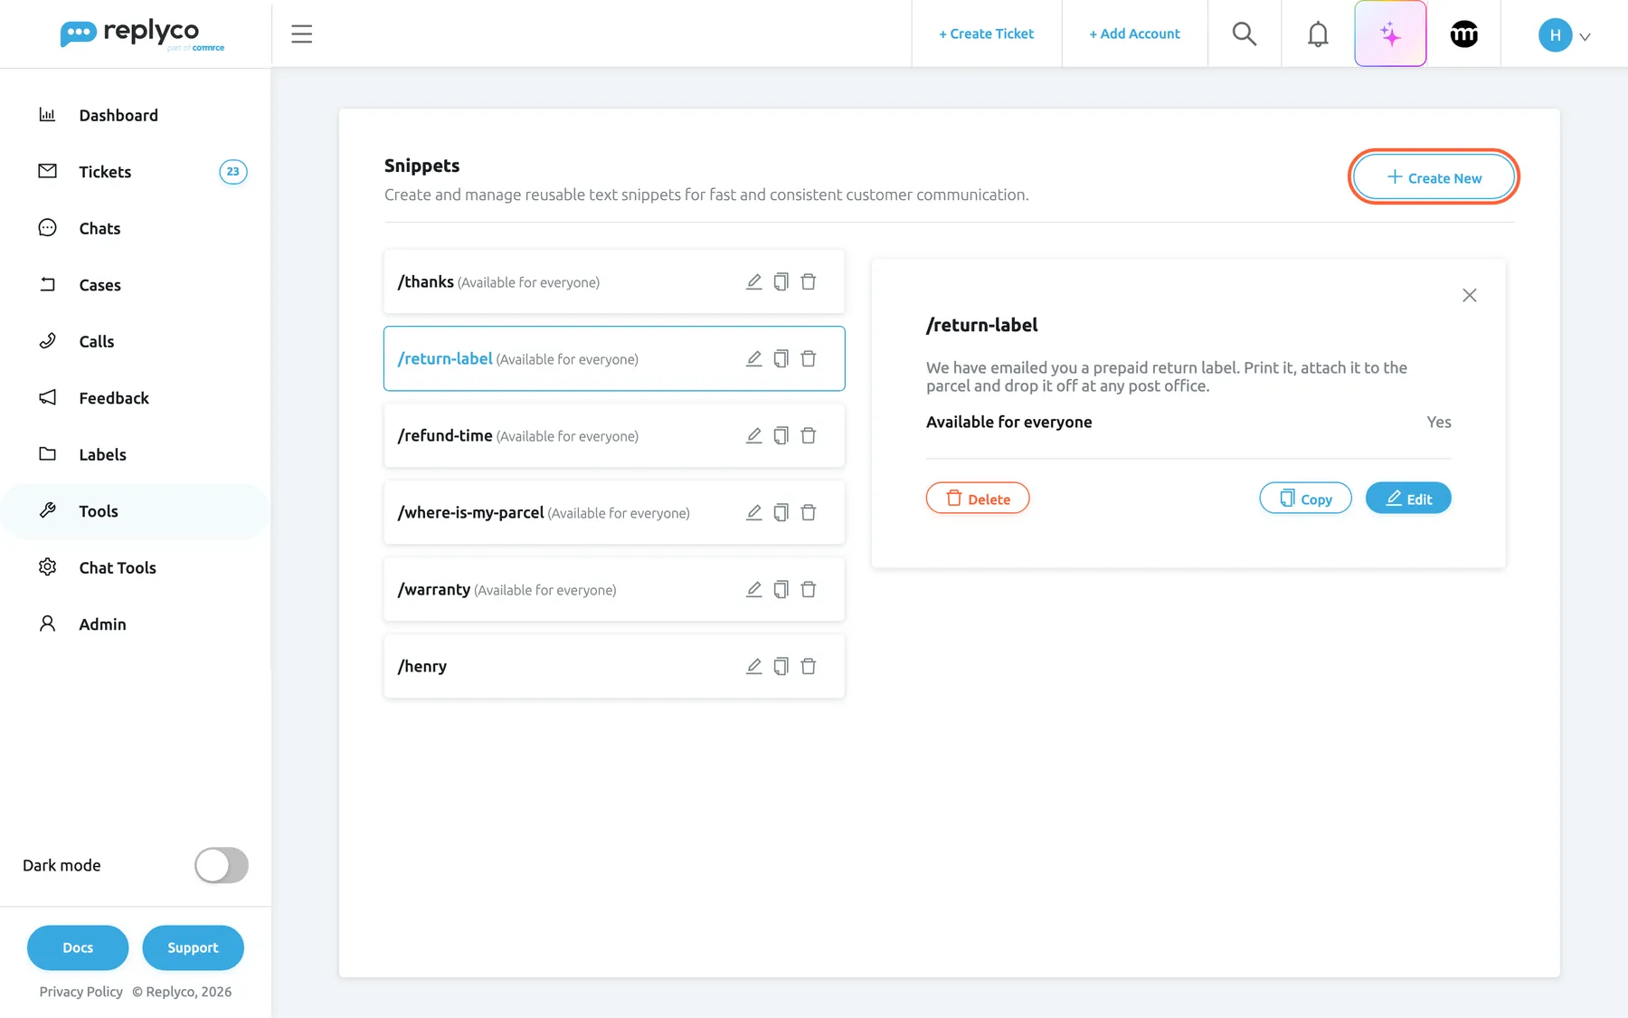Screen dimensions: 1628x1018
Task: Collapse the sidebar with hamburger icon
Action: pyautogui.click(x=301, y=33)
